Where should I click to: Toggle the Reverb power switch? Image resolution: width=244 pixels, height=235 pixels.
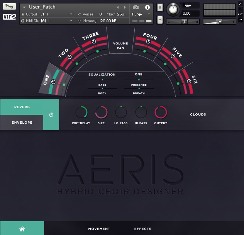[x=51, y=115]
